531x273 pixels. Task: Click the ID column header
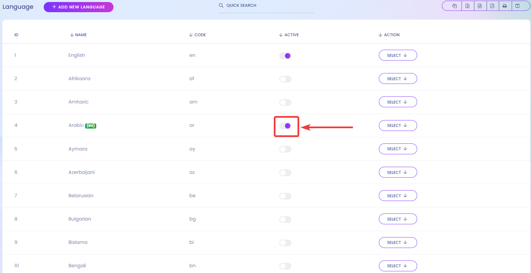point(16,35)
